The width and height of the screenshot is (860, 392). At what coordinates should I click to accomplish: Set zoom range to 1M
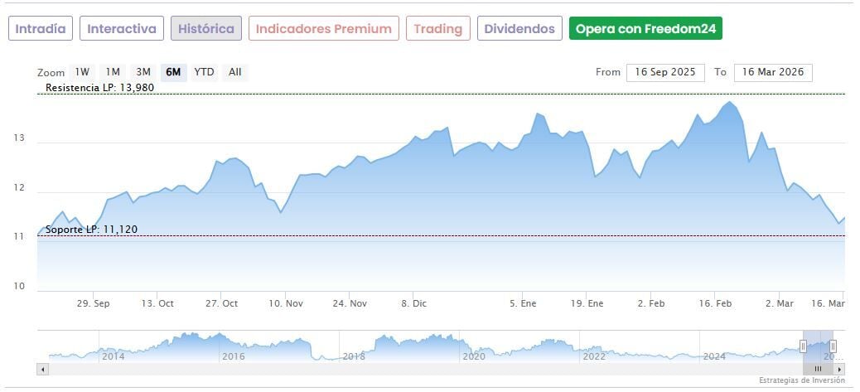[x=113, y=72]
